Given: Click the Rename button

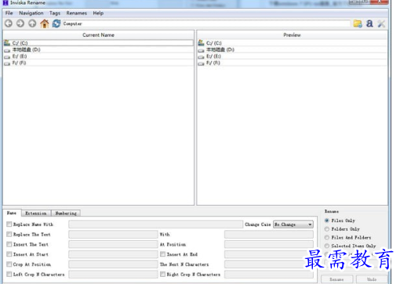Looking at the screenshot, I should click(336, 279).
